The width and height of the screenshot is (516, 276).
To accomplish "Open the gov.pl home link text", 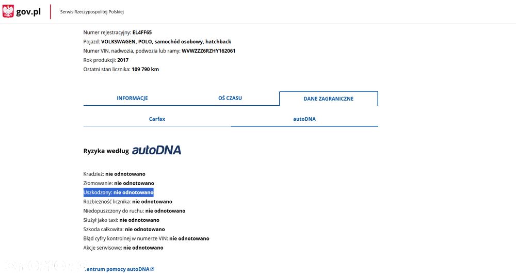I will (x=28, y=12).
